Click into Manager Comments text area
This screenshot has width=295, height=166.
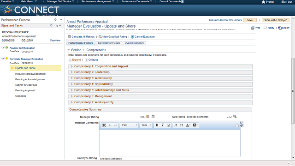point(170,142)
